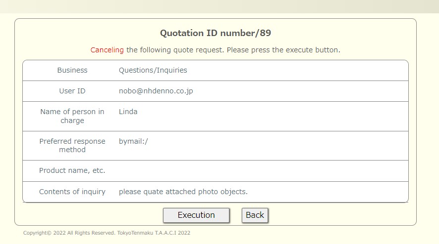Click the red Canceling word

(x=107, y=50)
